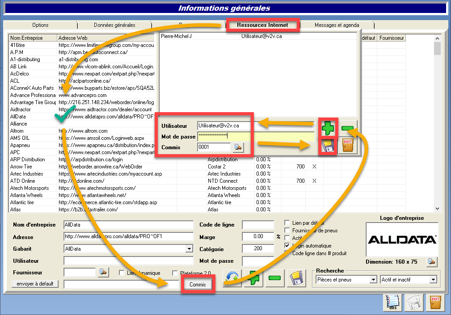Click the envoyer à default button
This screenshot has width=451, height=315.
35,284
